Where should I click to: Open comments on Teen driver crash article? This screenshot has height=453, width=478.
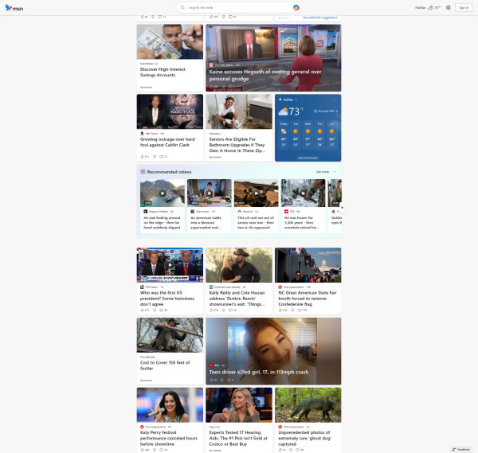coord(230,380)
